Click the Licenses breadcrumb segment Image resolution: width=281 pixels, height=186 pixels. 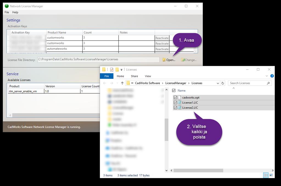[x=197, y=83]
